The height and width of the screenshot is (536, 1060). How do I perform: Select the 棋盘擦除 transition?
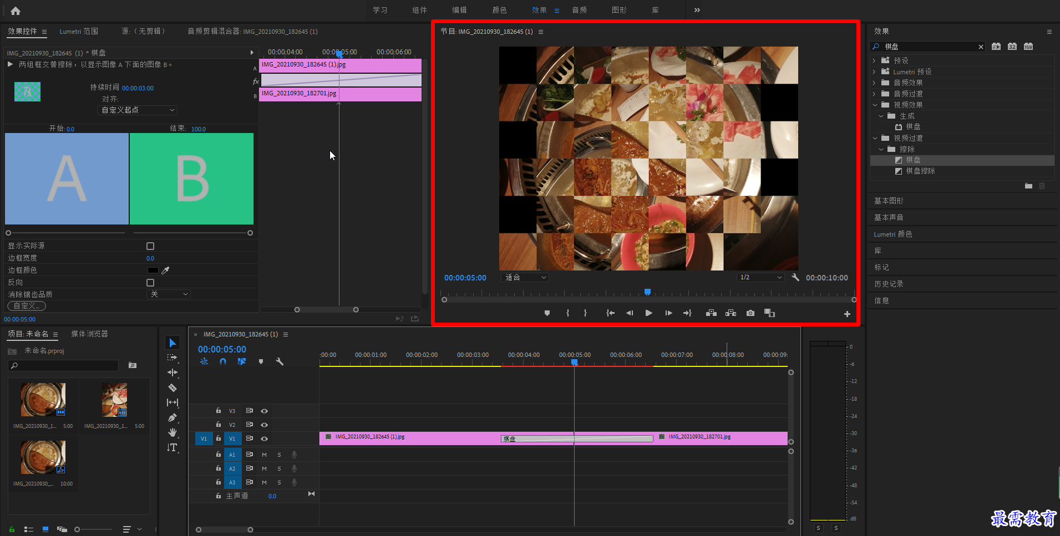coord(920,171)
